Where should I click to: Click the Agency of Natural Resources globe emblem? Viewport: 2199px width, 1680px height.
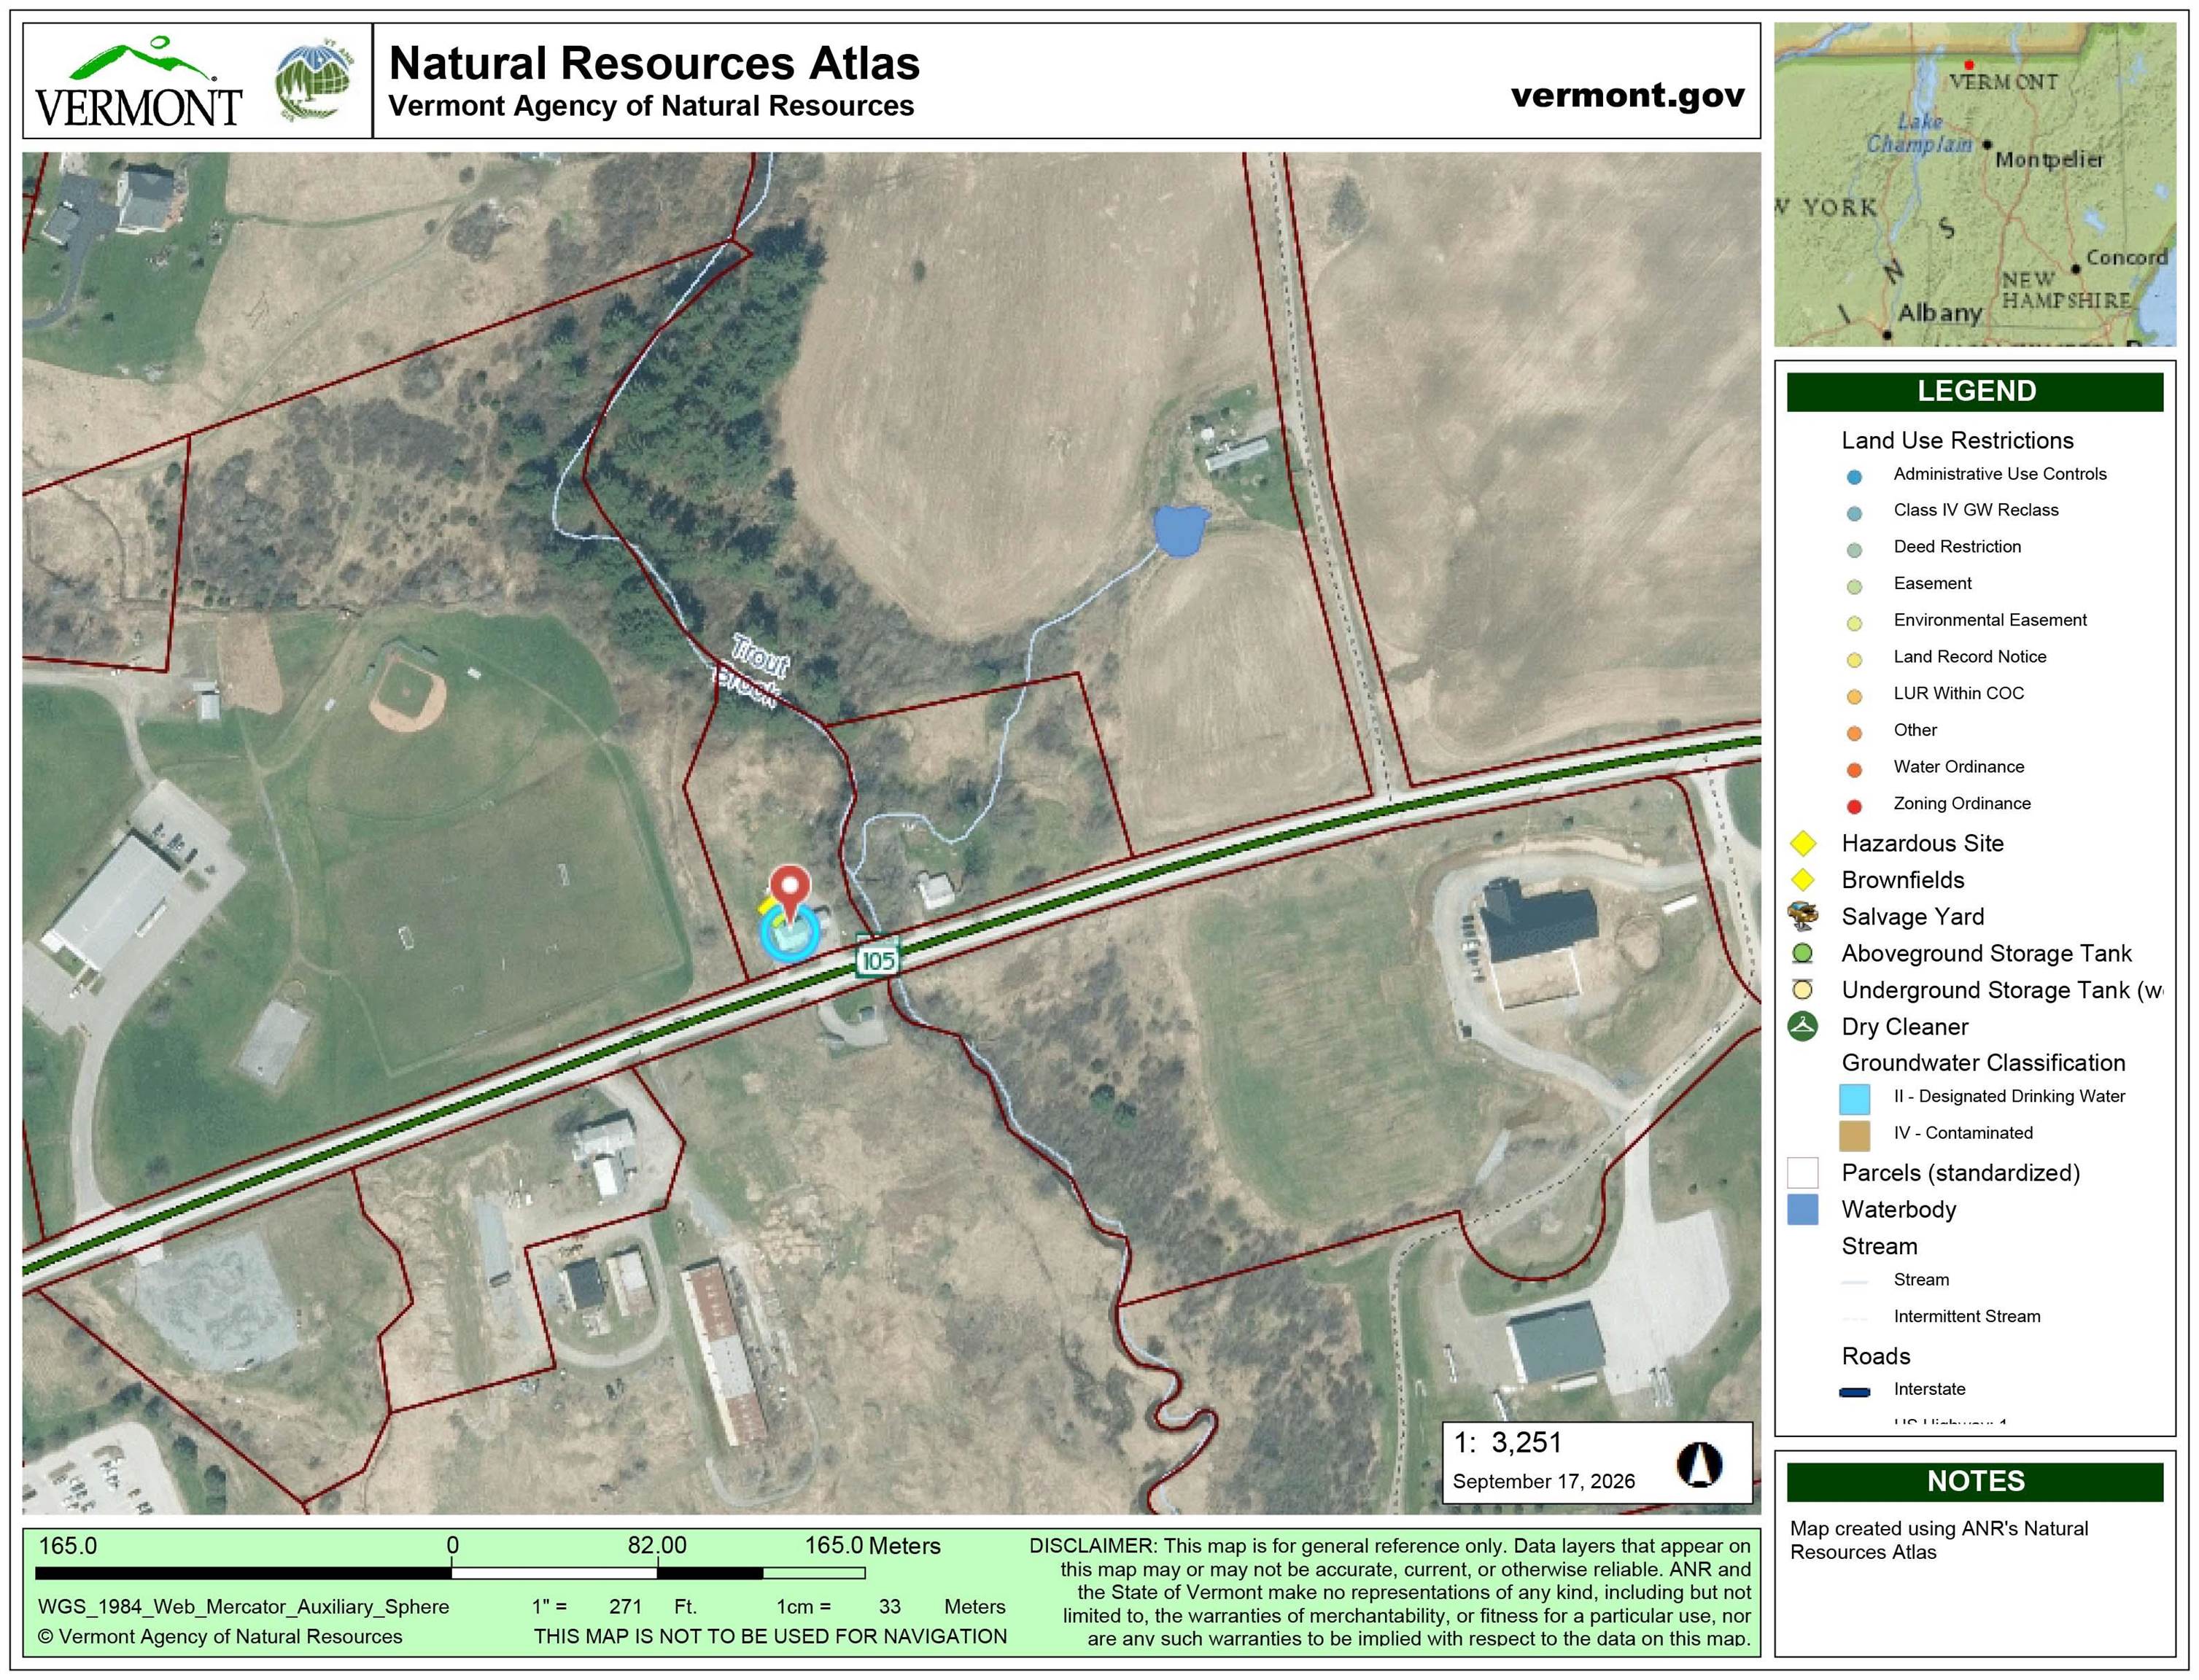pyautogui.click(x=315, y=82)
